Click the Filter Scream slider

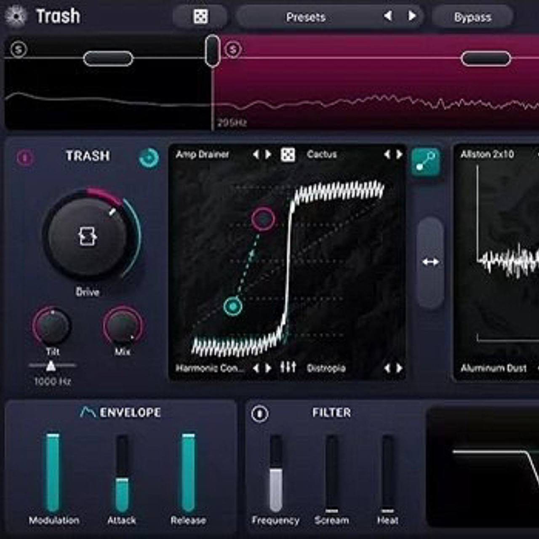click(x=332, y=473)
